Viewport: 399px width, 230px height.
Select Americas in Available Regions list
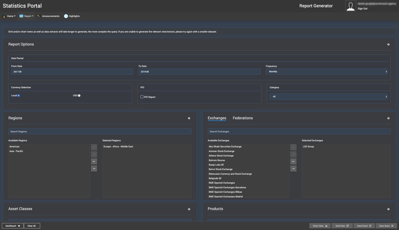coord(15,146)
